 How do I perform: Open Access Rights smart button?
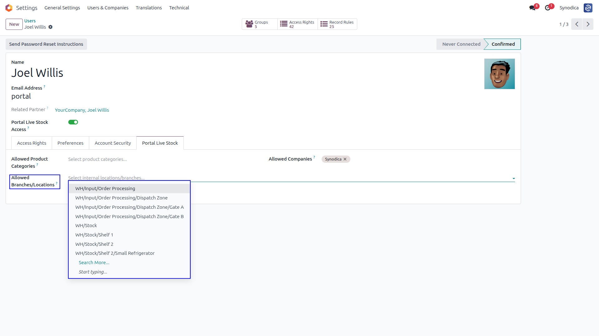click(298, 24)
